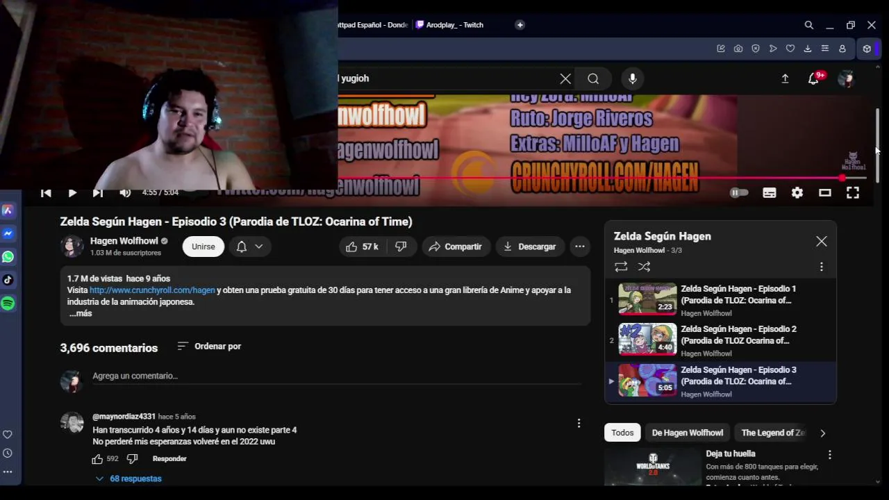This screenshot has height=500, width=889.
Task: Toggle playlist shuffle button
Action: (644, 267)
